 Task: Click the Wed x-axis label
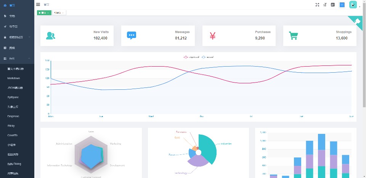click(x=151, y=116)
